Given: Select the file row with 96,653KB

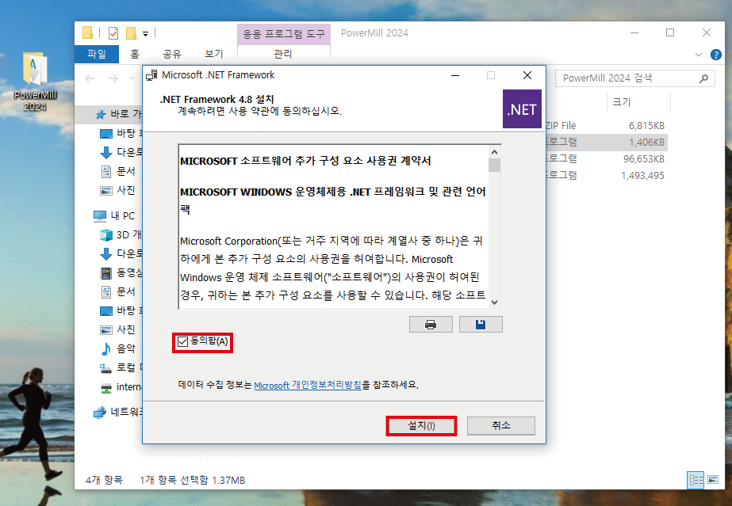Looking at the screenshot, I should pyautogui.click(x=606, y=159).
